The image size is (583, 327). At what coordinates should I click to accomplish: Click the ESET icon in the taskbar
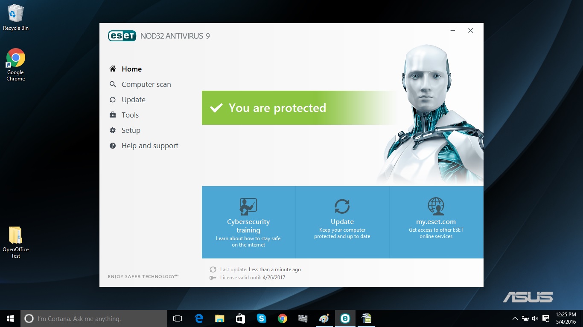point(345,318)
